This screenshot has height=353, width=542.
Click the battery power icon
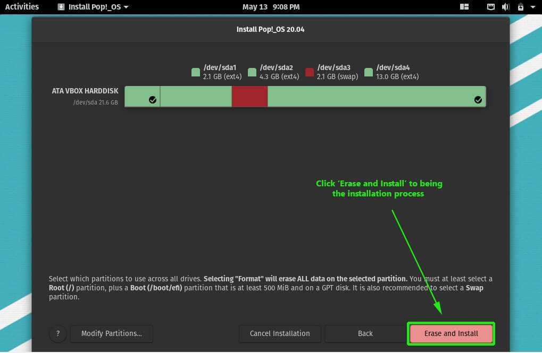(521, 6)
